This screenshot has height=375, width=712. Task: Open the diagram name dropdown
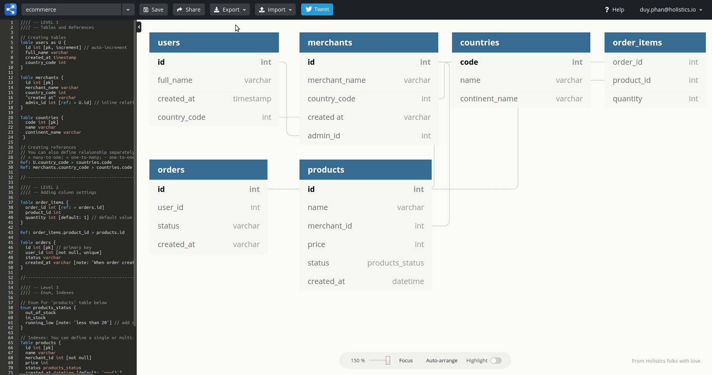(128, 9)
